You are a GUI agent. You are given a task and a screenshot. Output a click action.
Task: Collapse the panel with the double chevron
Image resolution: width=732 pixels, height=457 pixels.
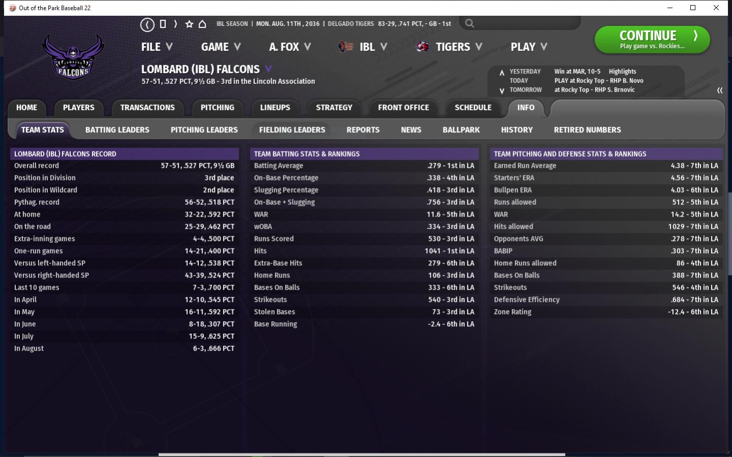tap(720, 90)
